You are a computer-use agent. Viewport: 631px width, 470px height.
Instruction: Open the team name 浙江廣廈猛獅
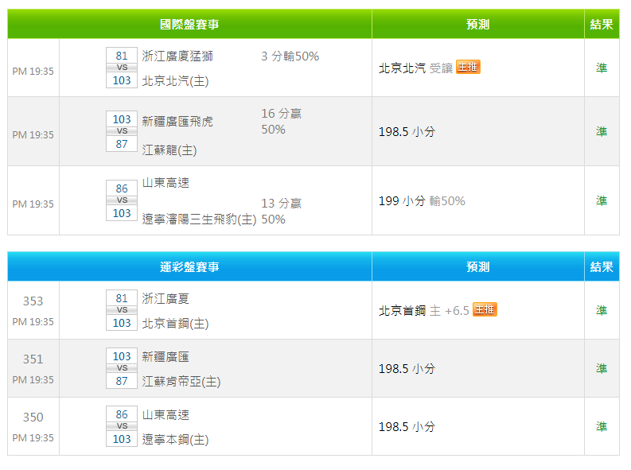(177, 56)
